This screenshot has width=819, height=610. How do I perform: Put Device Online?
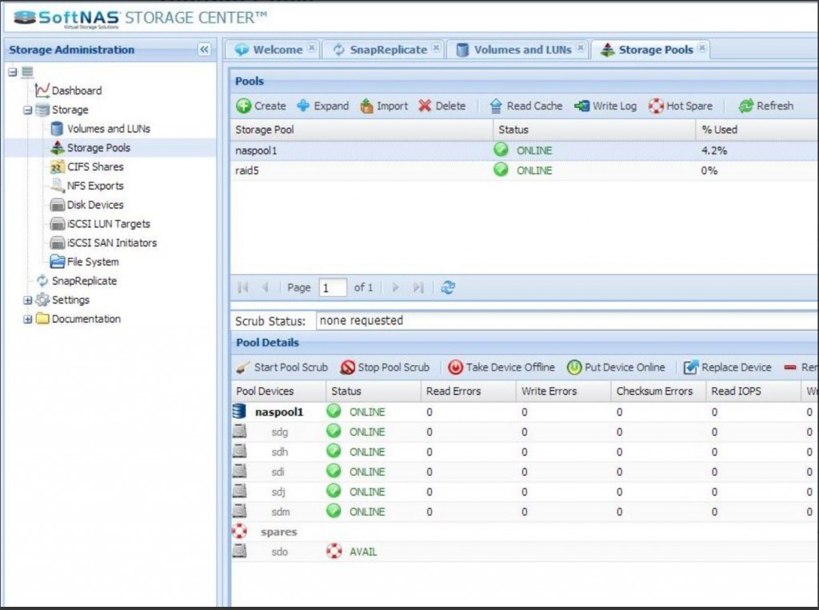pos(616,367)
